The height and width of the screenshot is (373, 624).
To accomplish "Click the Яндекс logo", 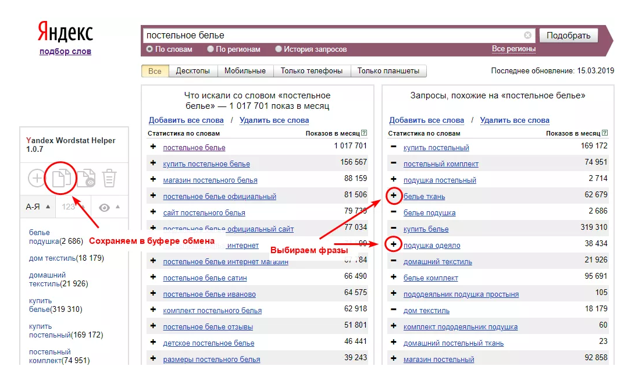I will (x=65, y=32).
